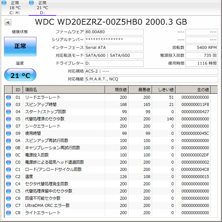Click firmware field 80.00A80
Screen dimensions: 222x222
[114, 32]
